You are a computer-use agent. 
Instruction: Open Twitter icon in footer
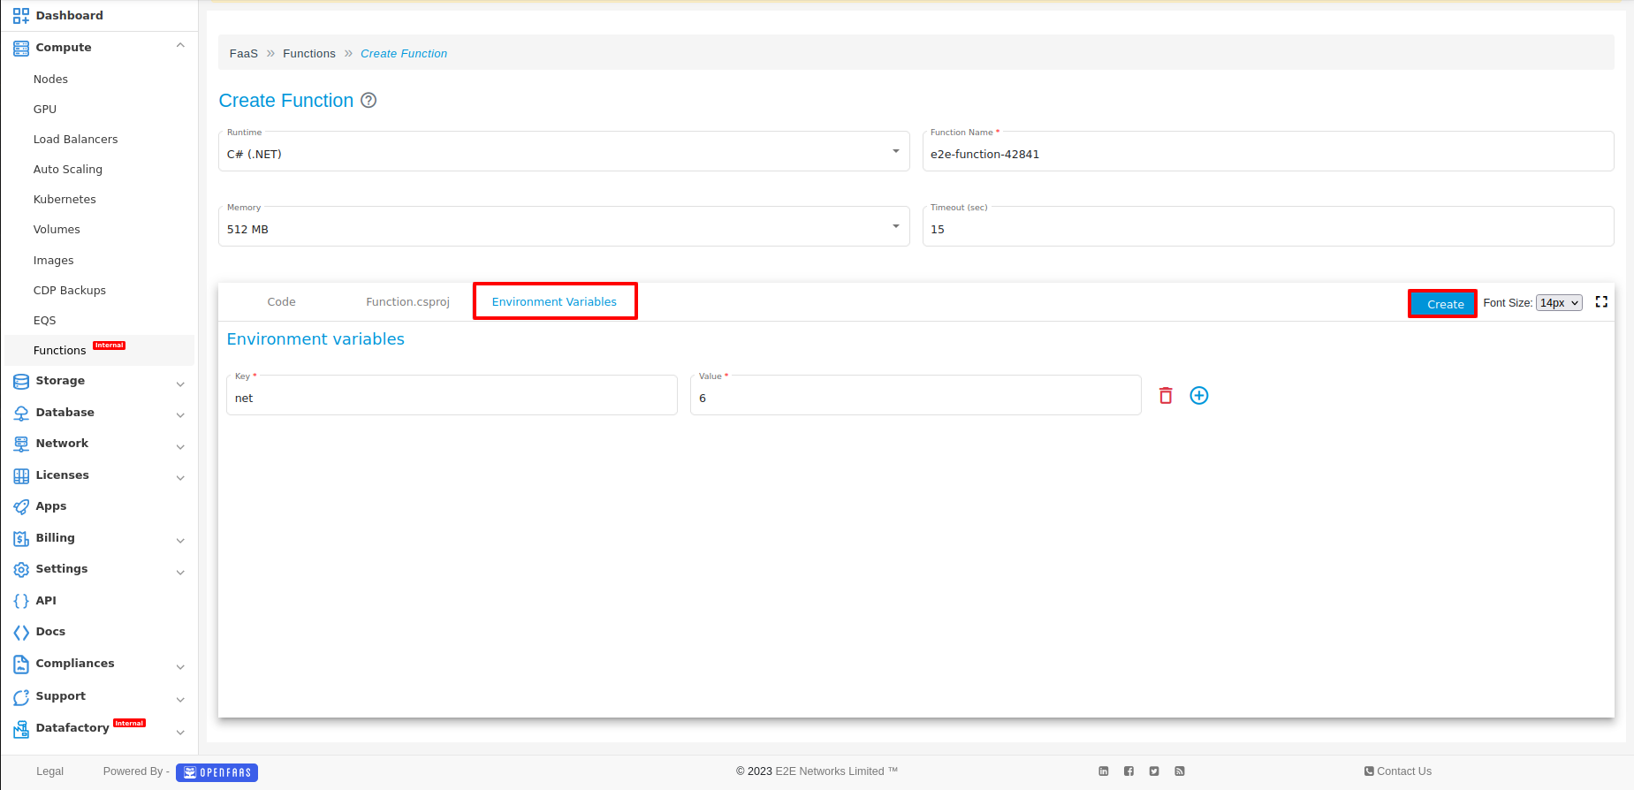1154,771
